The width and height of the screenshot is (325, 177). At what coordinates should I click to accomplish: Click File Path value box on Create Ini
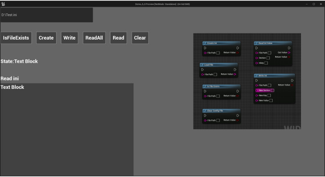tap(218, 53)
